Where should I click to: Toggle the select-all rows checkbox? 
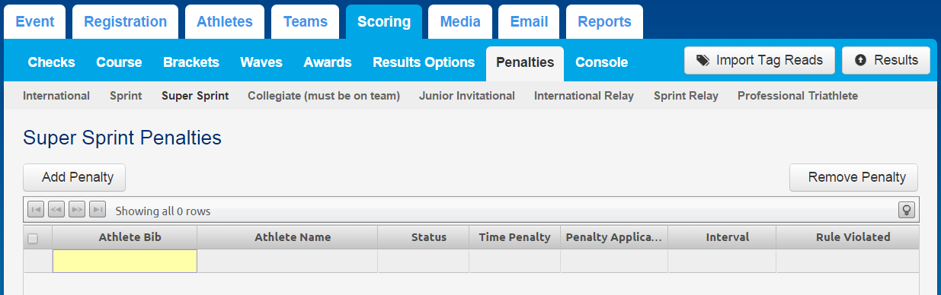click(x=33, y=238)
